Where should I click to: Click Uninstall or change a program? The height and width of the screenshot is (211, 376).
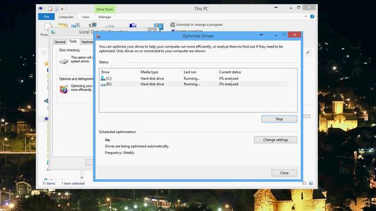click(196, 25)
